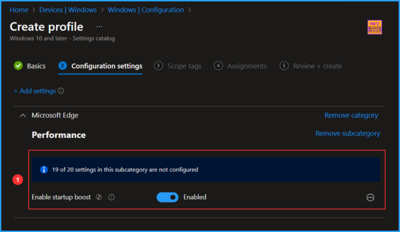
Task: Click the Enabled status label
Action: [195, 197]
